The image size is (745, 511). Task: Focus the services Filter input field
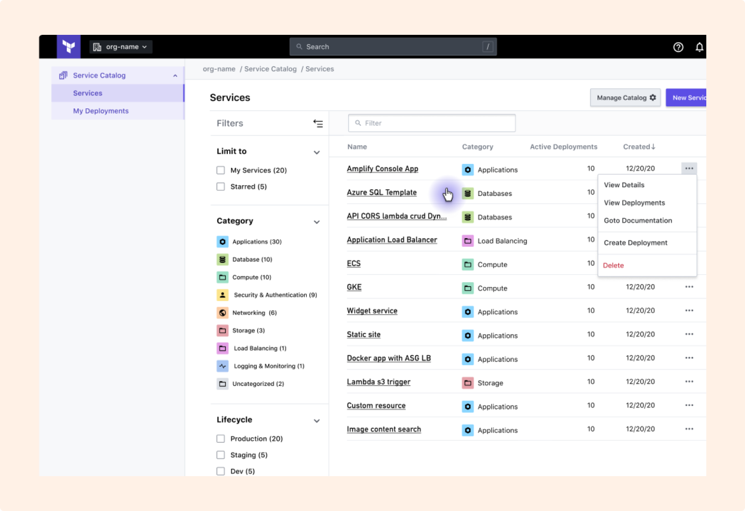click(x=432, y=123)
